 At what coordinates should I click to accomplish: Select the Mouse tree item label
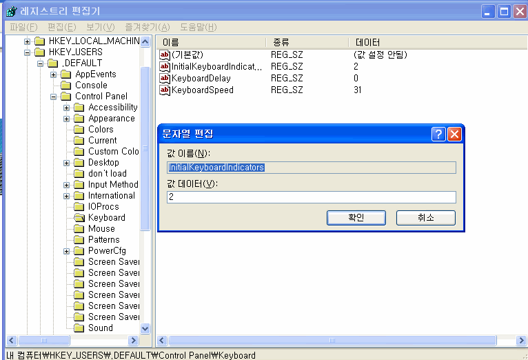point(101,229)
